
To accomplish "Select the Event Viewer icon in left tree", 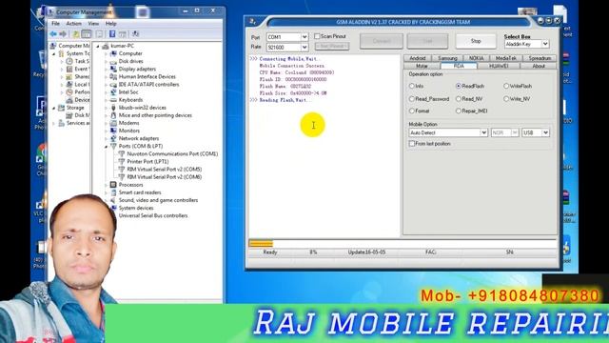I will pyautogui.click(x=69, y=69).
